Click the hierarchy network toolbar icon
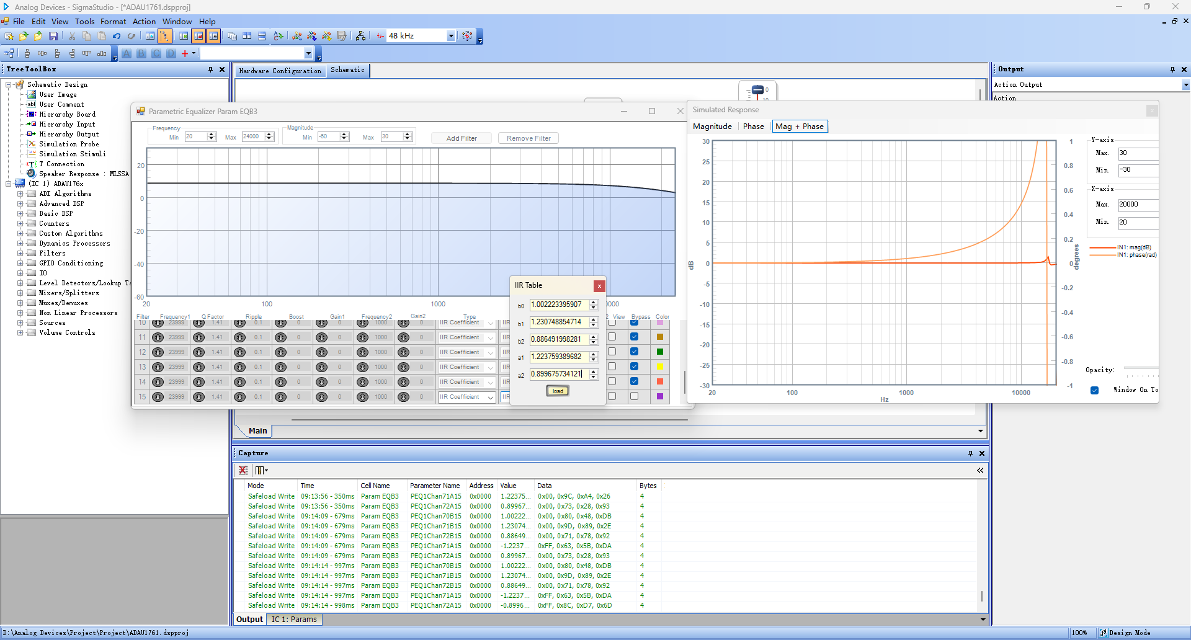The height and width of the screenshot is (640, 1191). (x=361, y=36)
